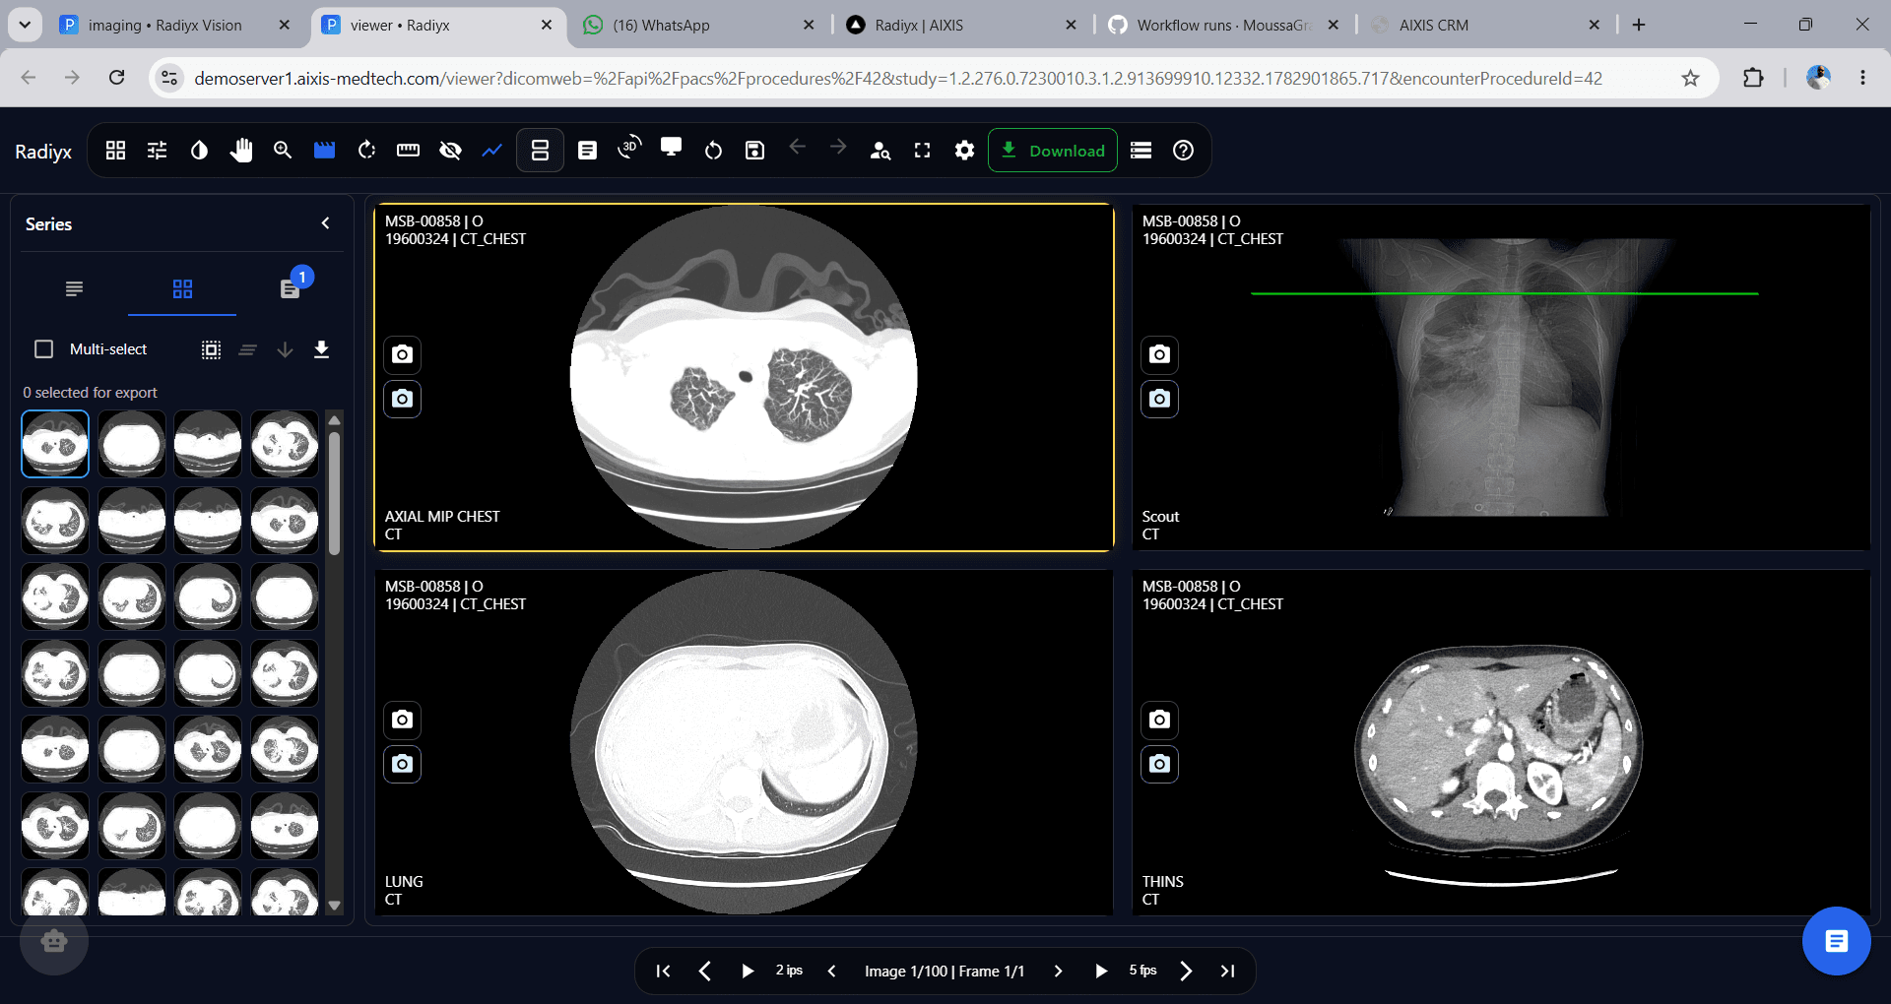Reset the view with the refresh icon
Image resolution: width=1891 pixels, height=1004 pixels.
(x=713, y=151)
